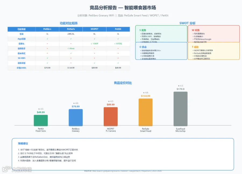Click the App控制 row label
Viewport: 242px width, 174px height.
[22, 39]
